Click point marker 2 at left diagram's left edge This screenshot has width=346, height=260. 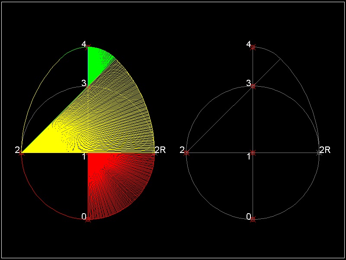click(x=22, y=153)
